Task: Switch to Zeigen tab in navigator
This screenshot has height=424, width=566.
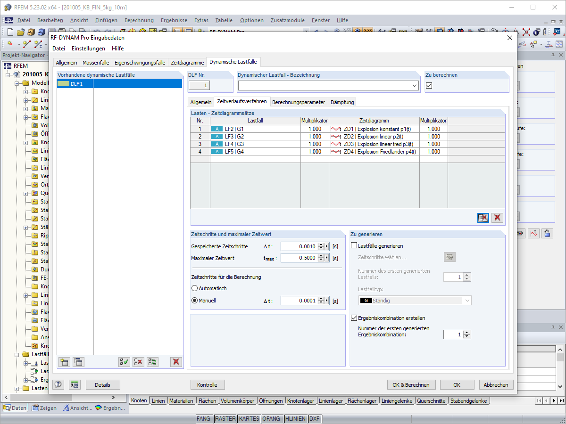Action: tap(44, 408)
